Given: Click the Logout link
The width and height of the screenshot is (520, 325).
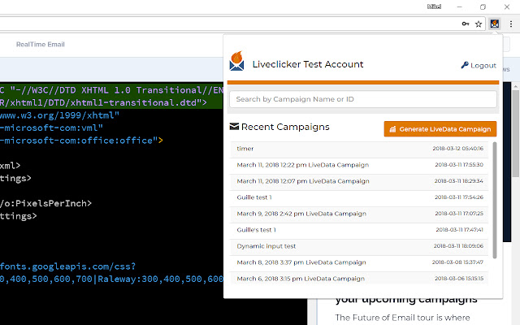Looking at the screenshot, I should 479,65.
